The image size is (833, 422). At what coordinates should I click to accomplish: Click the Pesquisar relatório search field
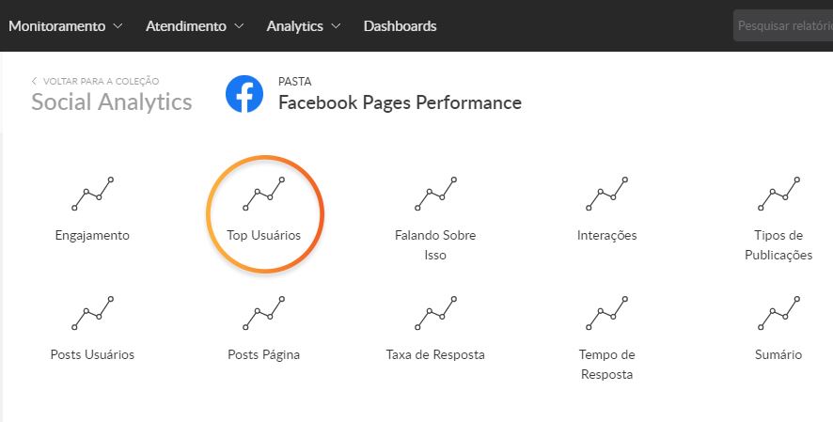click(782, 26)
